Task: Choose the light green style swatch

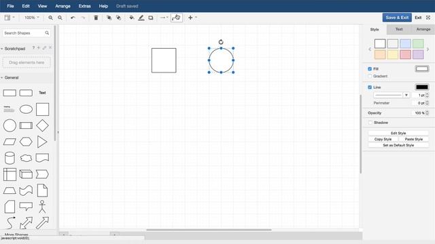Action: [418, 43]
